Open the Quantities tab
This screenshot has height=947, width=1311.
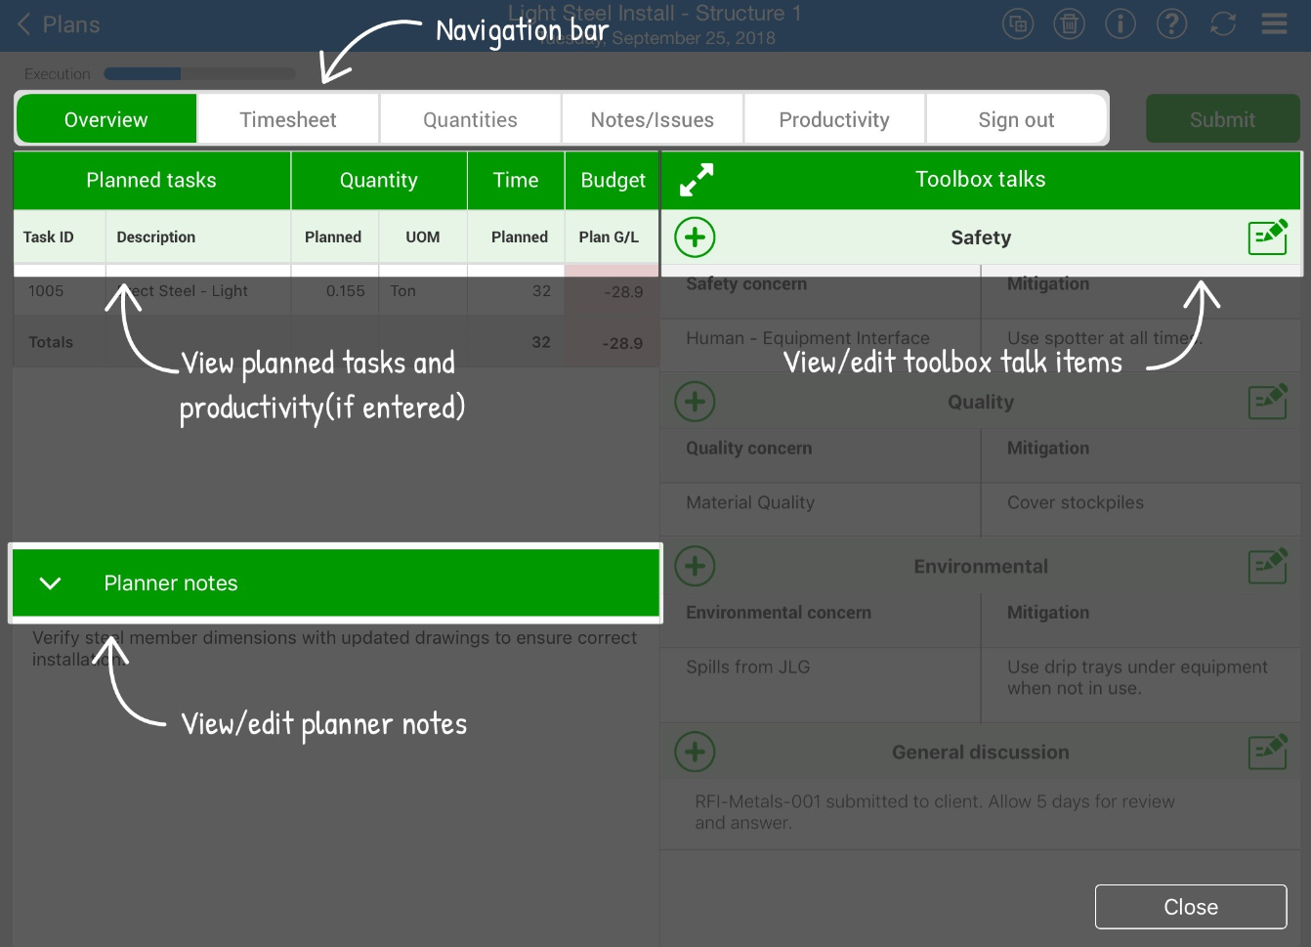coord(470,119)
